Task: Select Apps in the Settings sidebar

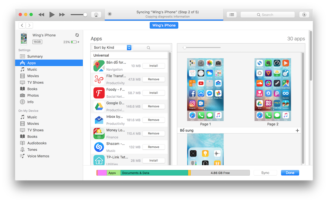Action: pyautogui.click(x=49, y=63)
